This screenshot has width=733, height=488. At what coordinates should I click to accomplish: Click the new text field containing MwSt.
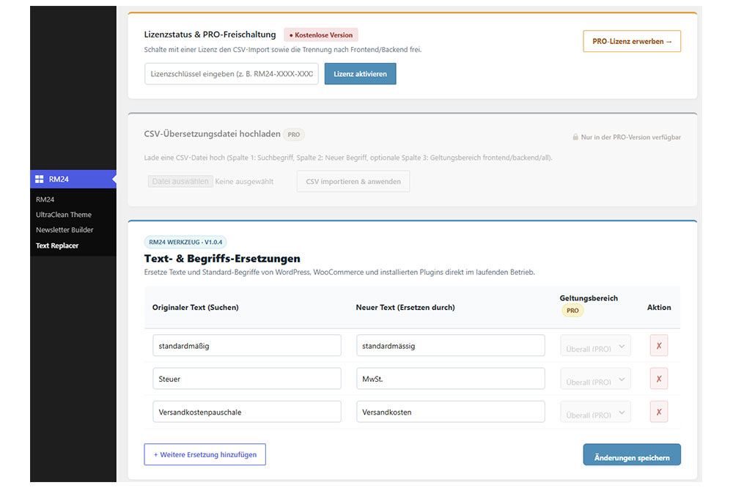[x=451, y=379]
